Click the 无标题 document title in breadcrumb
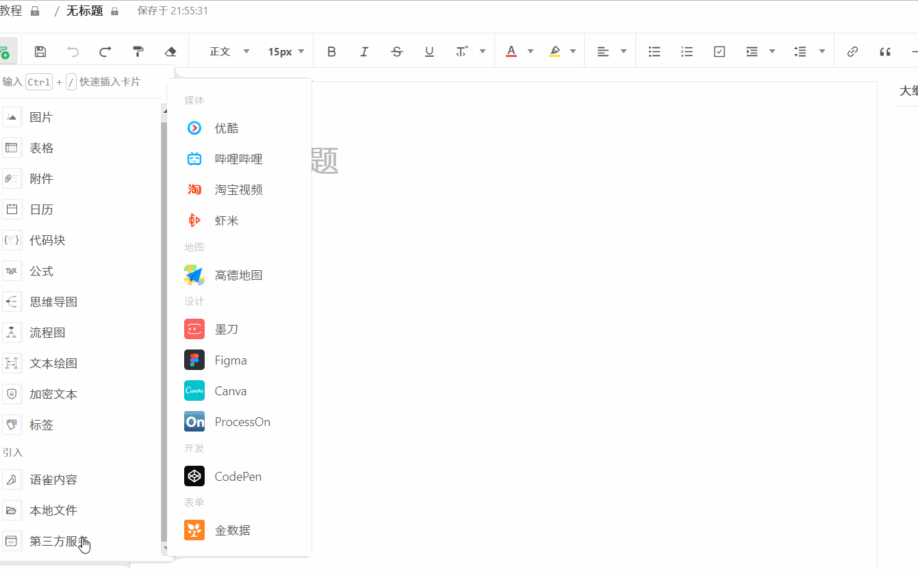The image size is (918, 569). tap(84, 11)
